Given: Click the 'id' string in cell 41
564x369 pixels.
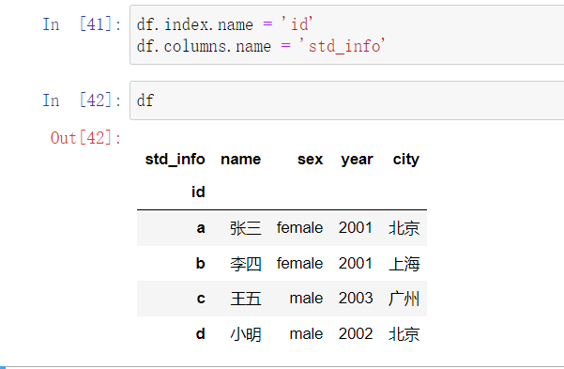Looking at the screenshot, I should pos(297,24).
